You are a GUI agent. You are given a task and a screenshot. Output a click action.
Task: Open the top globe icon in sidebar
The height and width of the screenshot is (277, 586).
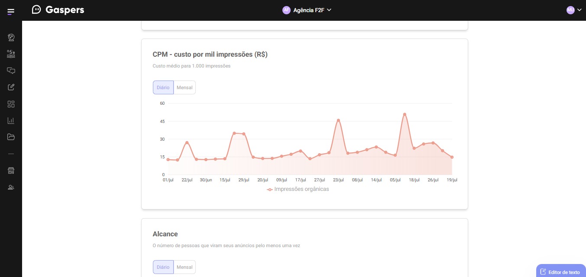[x=11, y=38]
